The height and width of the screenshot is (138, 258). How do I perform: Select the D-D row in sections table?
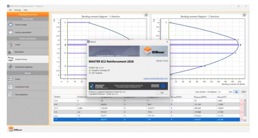coord(146,108)
